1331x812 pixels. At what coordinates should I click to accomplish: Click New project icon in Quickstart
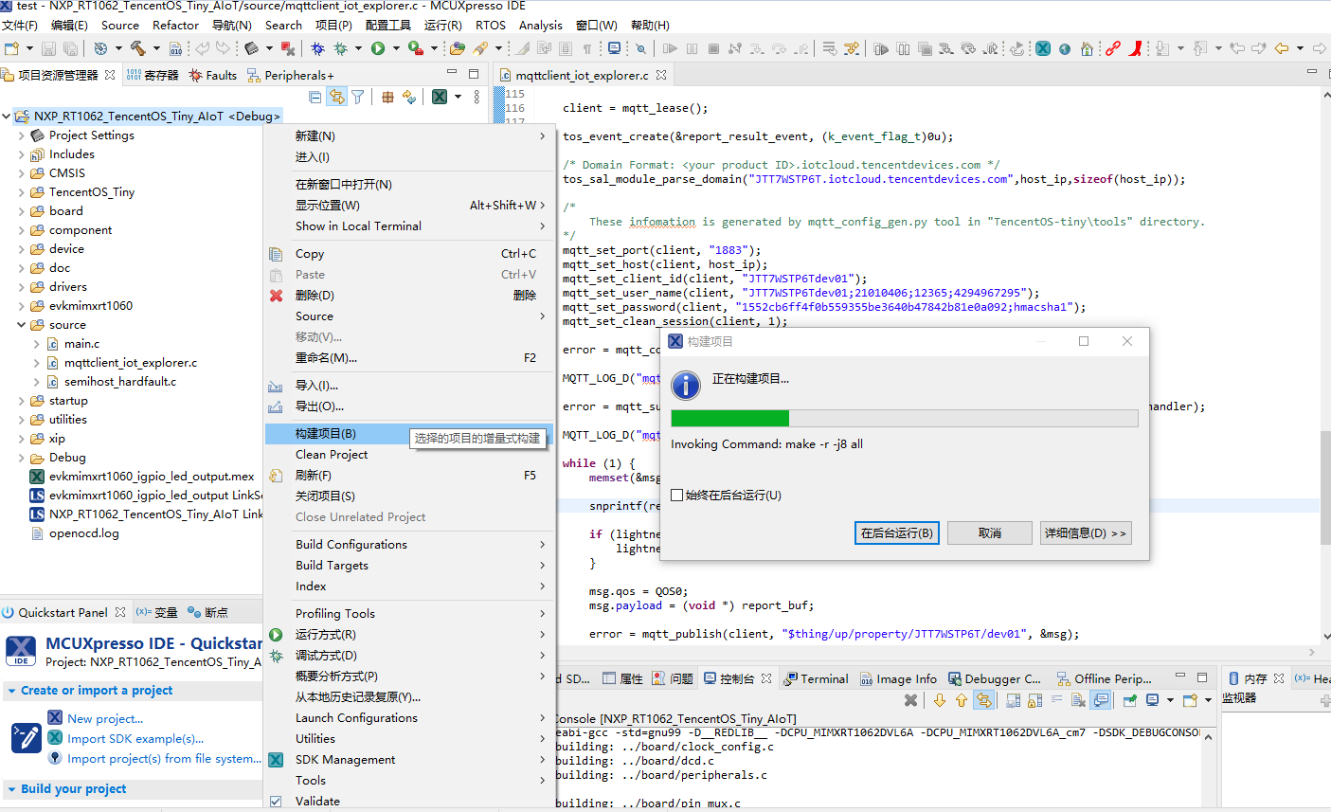pos(55,718)
